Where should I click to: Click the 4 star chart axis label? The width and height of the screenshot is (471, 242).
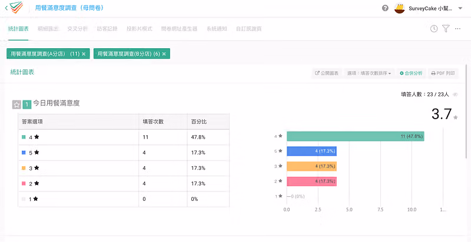[x=278, y=136]
